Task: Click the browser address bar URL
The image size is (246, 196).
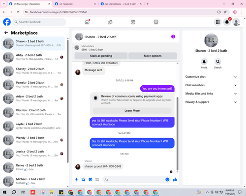Action: pos(59,12)
